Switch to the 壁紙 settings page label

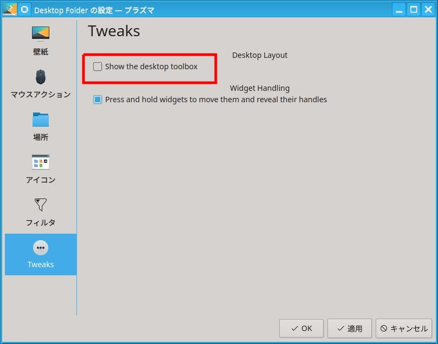tap(41, 51)
